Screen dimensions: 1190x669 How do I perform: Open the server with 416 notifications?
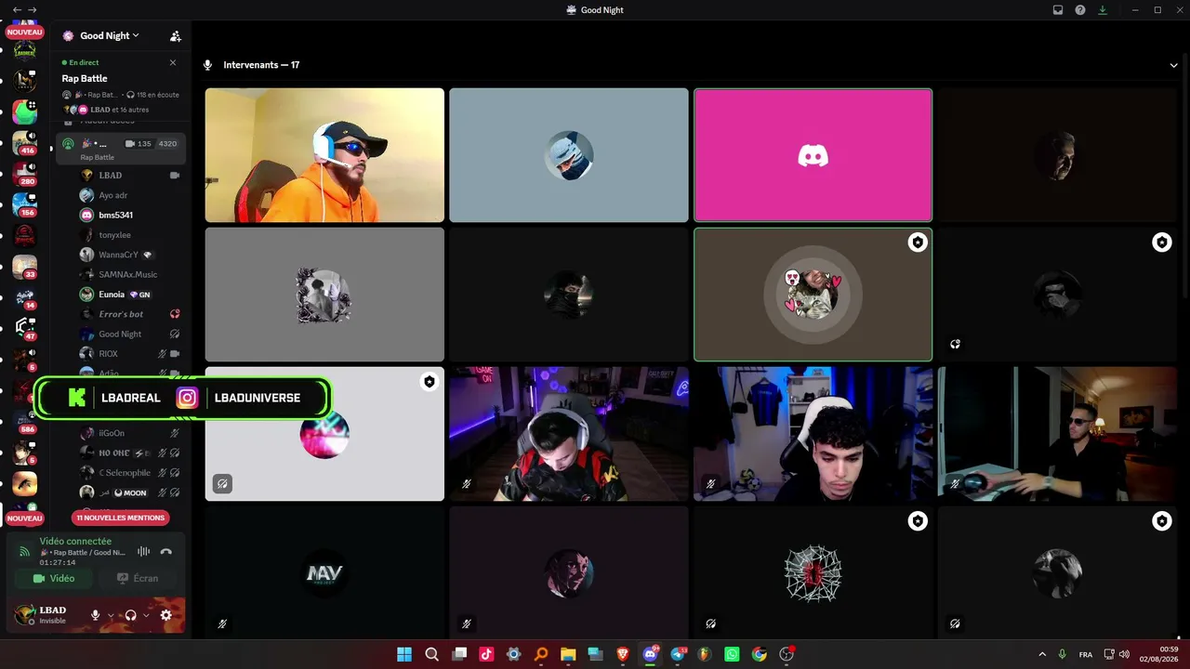(x=25, y=142)
